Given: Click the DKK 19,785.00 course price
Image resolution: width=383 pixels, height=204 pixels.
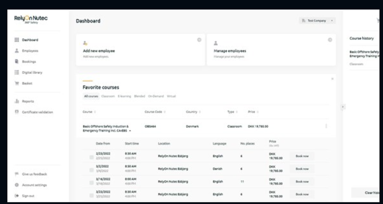Looking at the screenshot, I should click(258, 127).
